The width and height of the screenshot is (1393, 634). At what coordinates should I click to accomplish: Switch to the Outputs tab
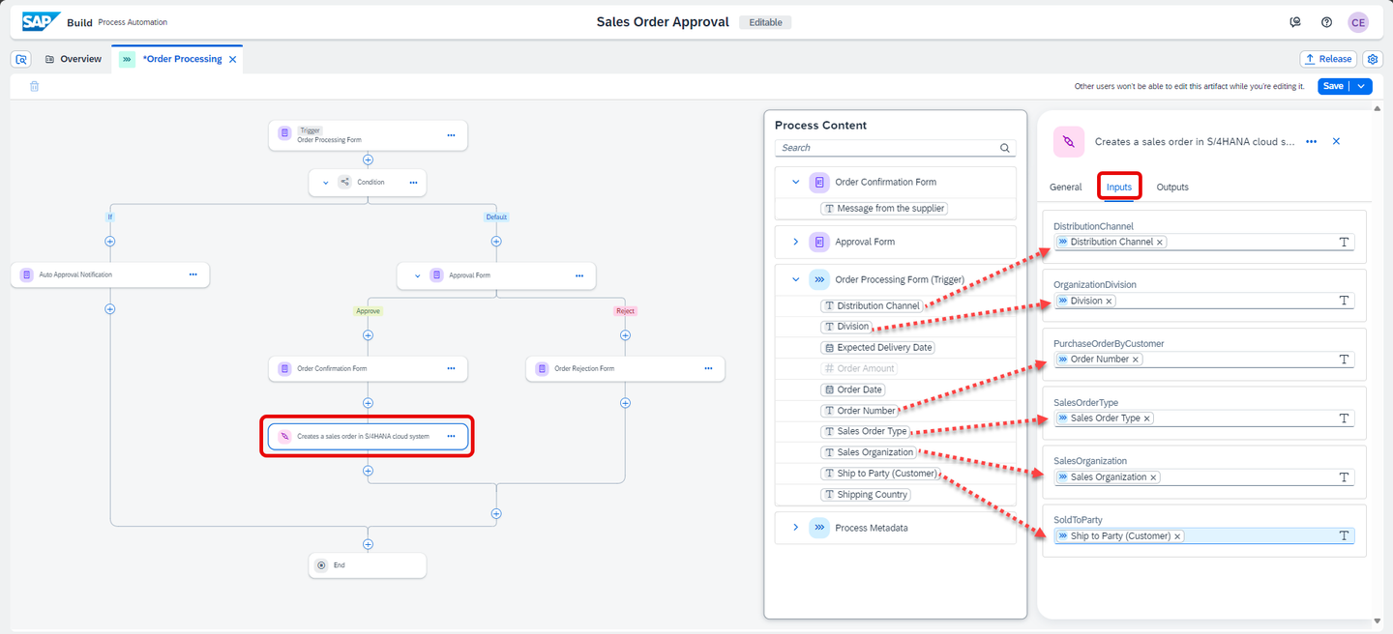click(x=1172, y=187)
